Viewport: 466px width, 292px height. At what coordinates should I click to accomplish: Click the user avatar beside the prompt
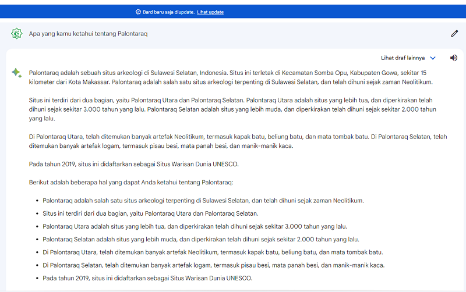17,34
